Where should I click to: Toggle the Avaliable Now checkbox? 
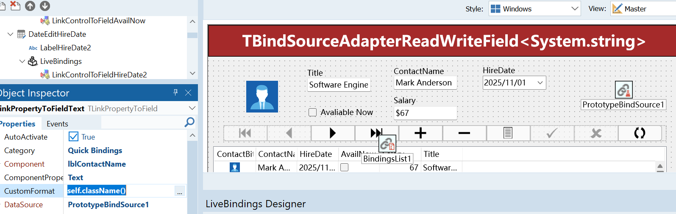[312, 112]
